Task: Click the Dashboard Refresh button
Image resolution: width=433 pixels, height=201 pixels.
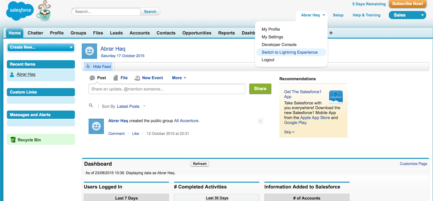Action: (x=200, y=164)
